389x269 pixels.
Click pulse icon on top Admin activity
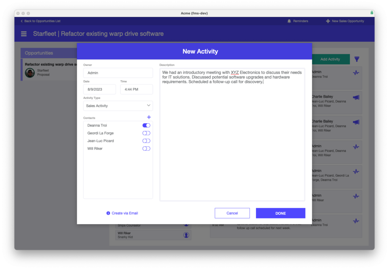pos(356,73)
